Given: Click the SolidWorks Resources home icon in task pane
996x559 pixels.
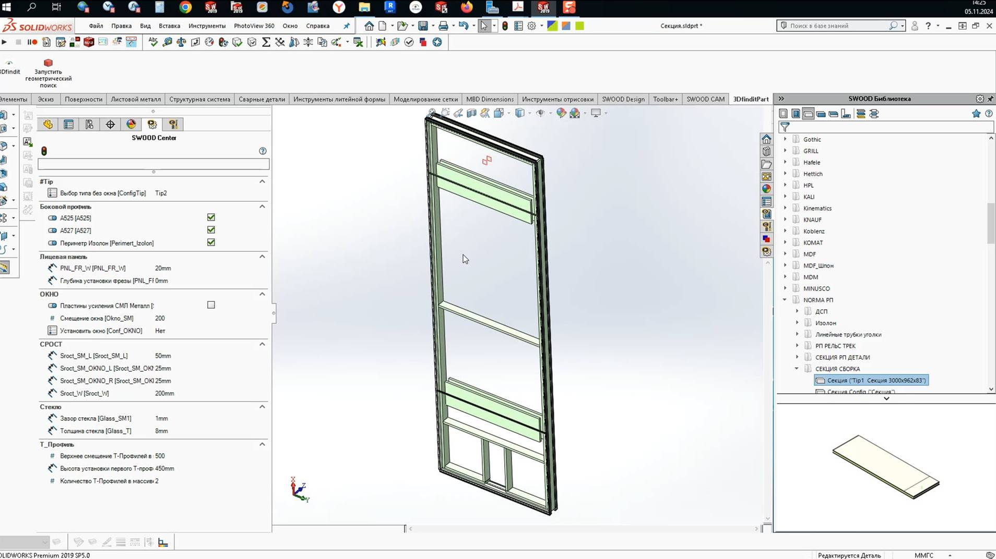Looking at the screenshot, I should coord(766,139).
